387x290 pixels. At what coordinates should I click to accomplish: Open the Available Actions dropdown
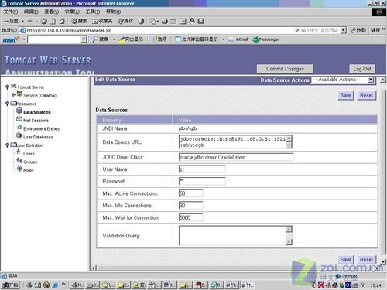point(343,80)
